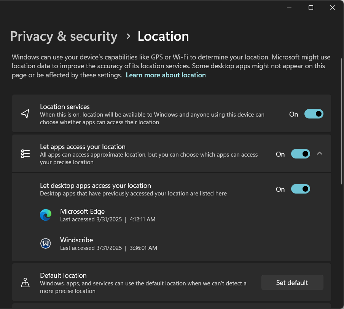Collapse the Let apps access your location section
Image resolution: width=344 pixels, height=309 pixels.
tap(320, 154)
